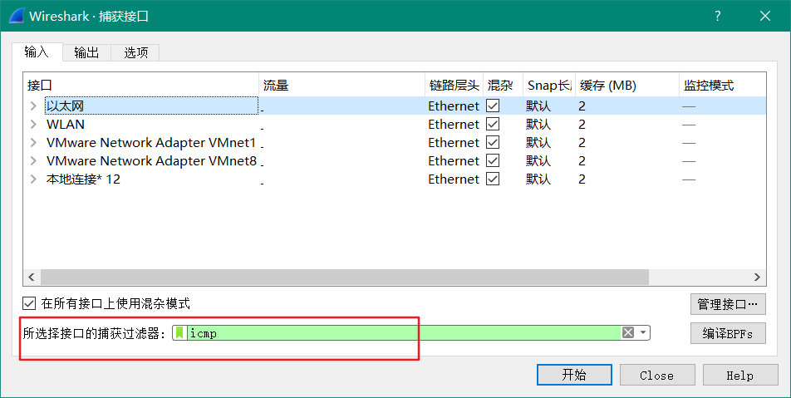The height and width of the screenshot is (398, 791).
Task: Click the 开始 button to start capture
Action: click(574, 375)
